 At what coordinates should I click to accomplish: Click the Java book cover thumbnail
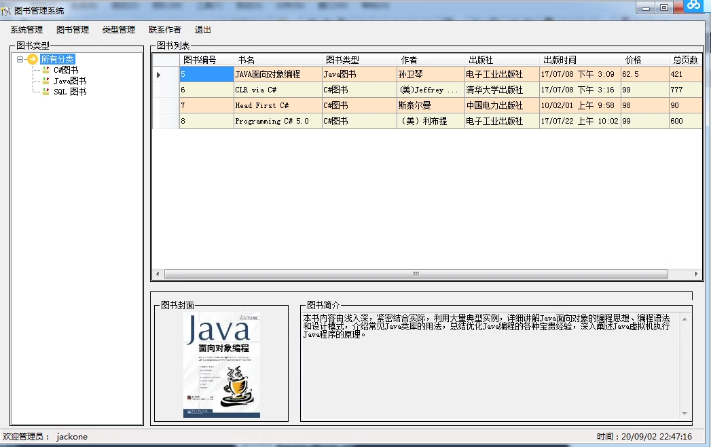222,365
